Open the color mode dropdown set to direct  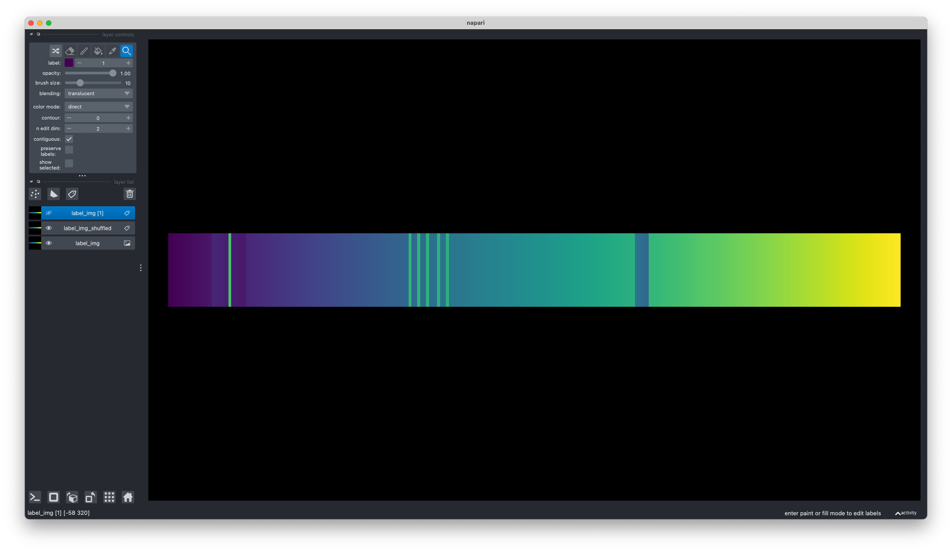pyautogui.click(x=98, y=107)
